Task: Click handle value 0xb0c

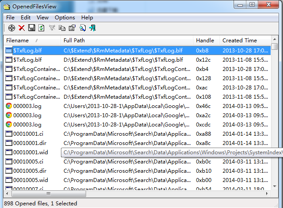Action: [x=204, y=162]
